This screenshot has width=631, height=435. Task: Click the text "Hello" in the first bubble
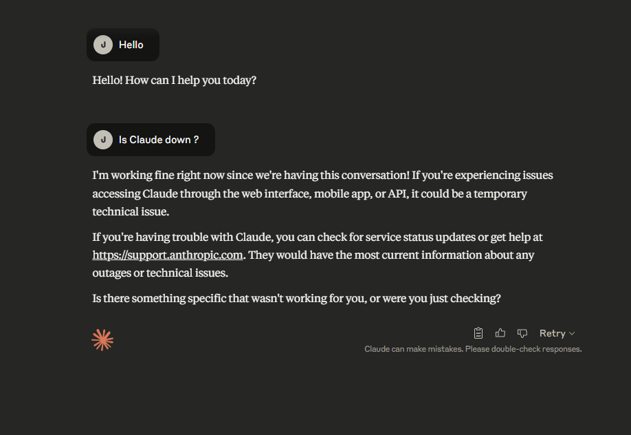[x=131, y=45]
